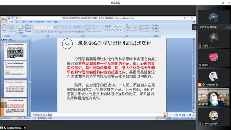Expand the shapes gallery more arrow
This screenshot has width=231, height=130.
[x=123, y=31]
